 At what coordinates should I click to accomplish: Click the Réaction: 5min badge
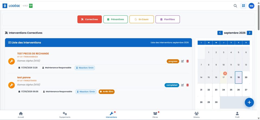coord(85,68)
